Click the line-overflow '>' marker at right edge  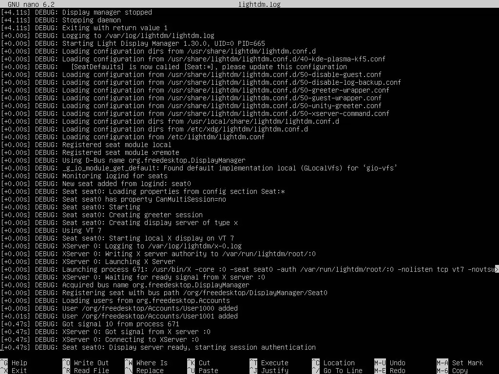pyautogui.click(x=497, y=269)
